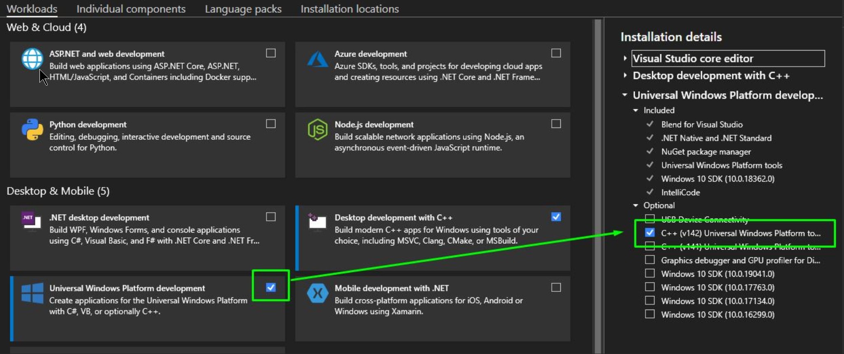
Task: Click Node.js development card title
Action: (374, 125)
